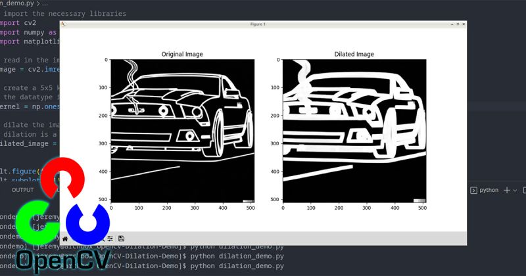Viewport: 526px width, 276px height.
Task: Click the 'dilate the ima' comment line
Action: click(x=32, y=125)
